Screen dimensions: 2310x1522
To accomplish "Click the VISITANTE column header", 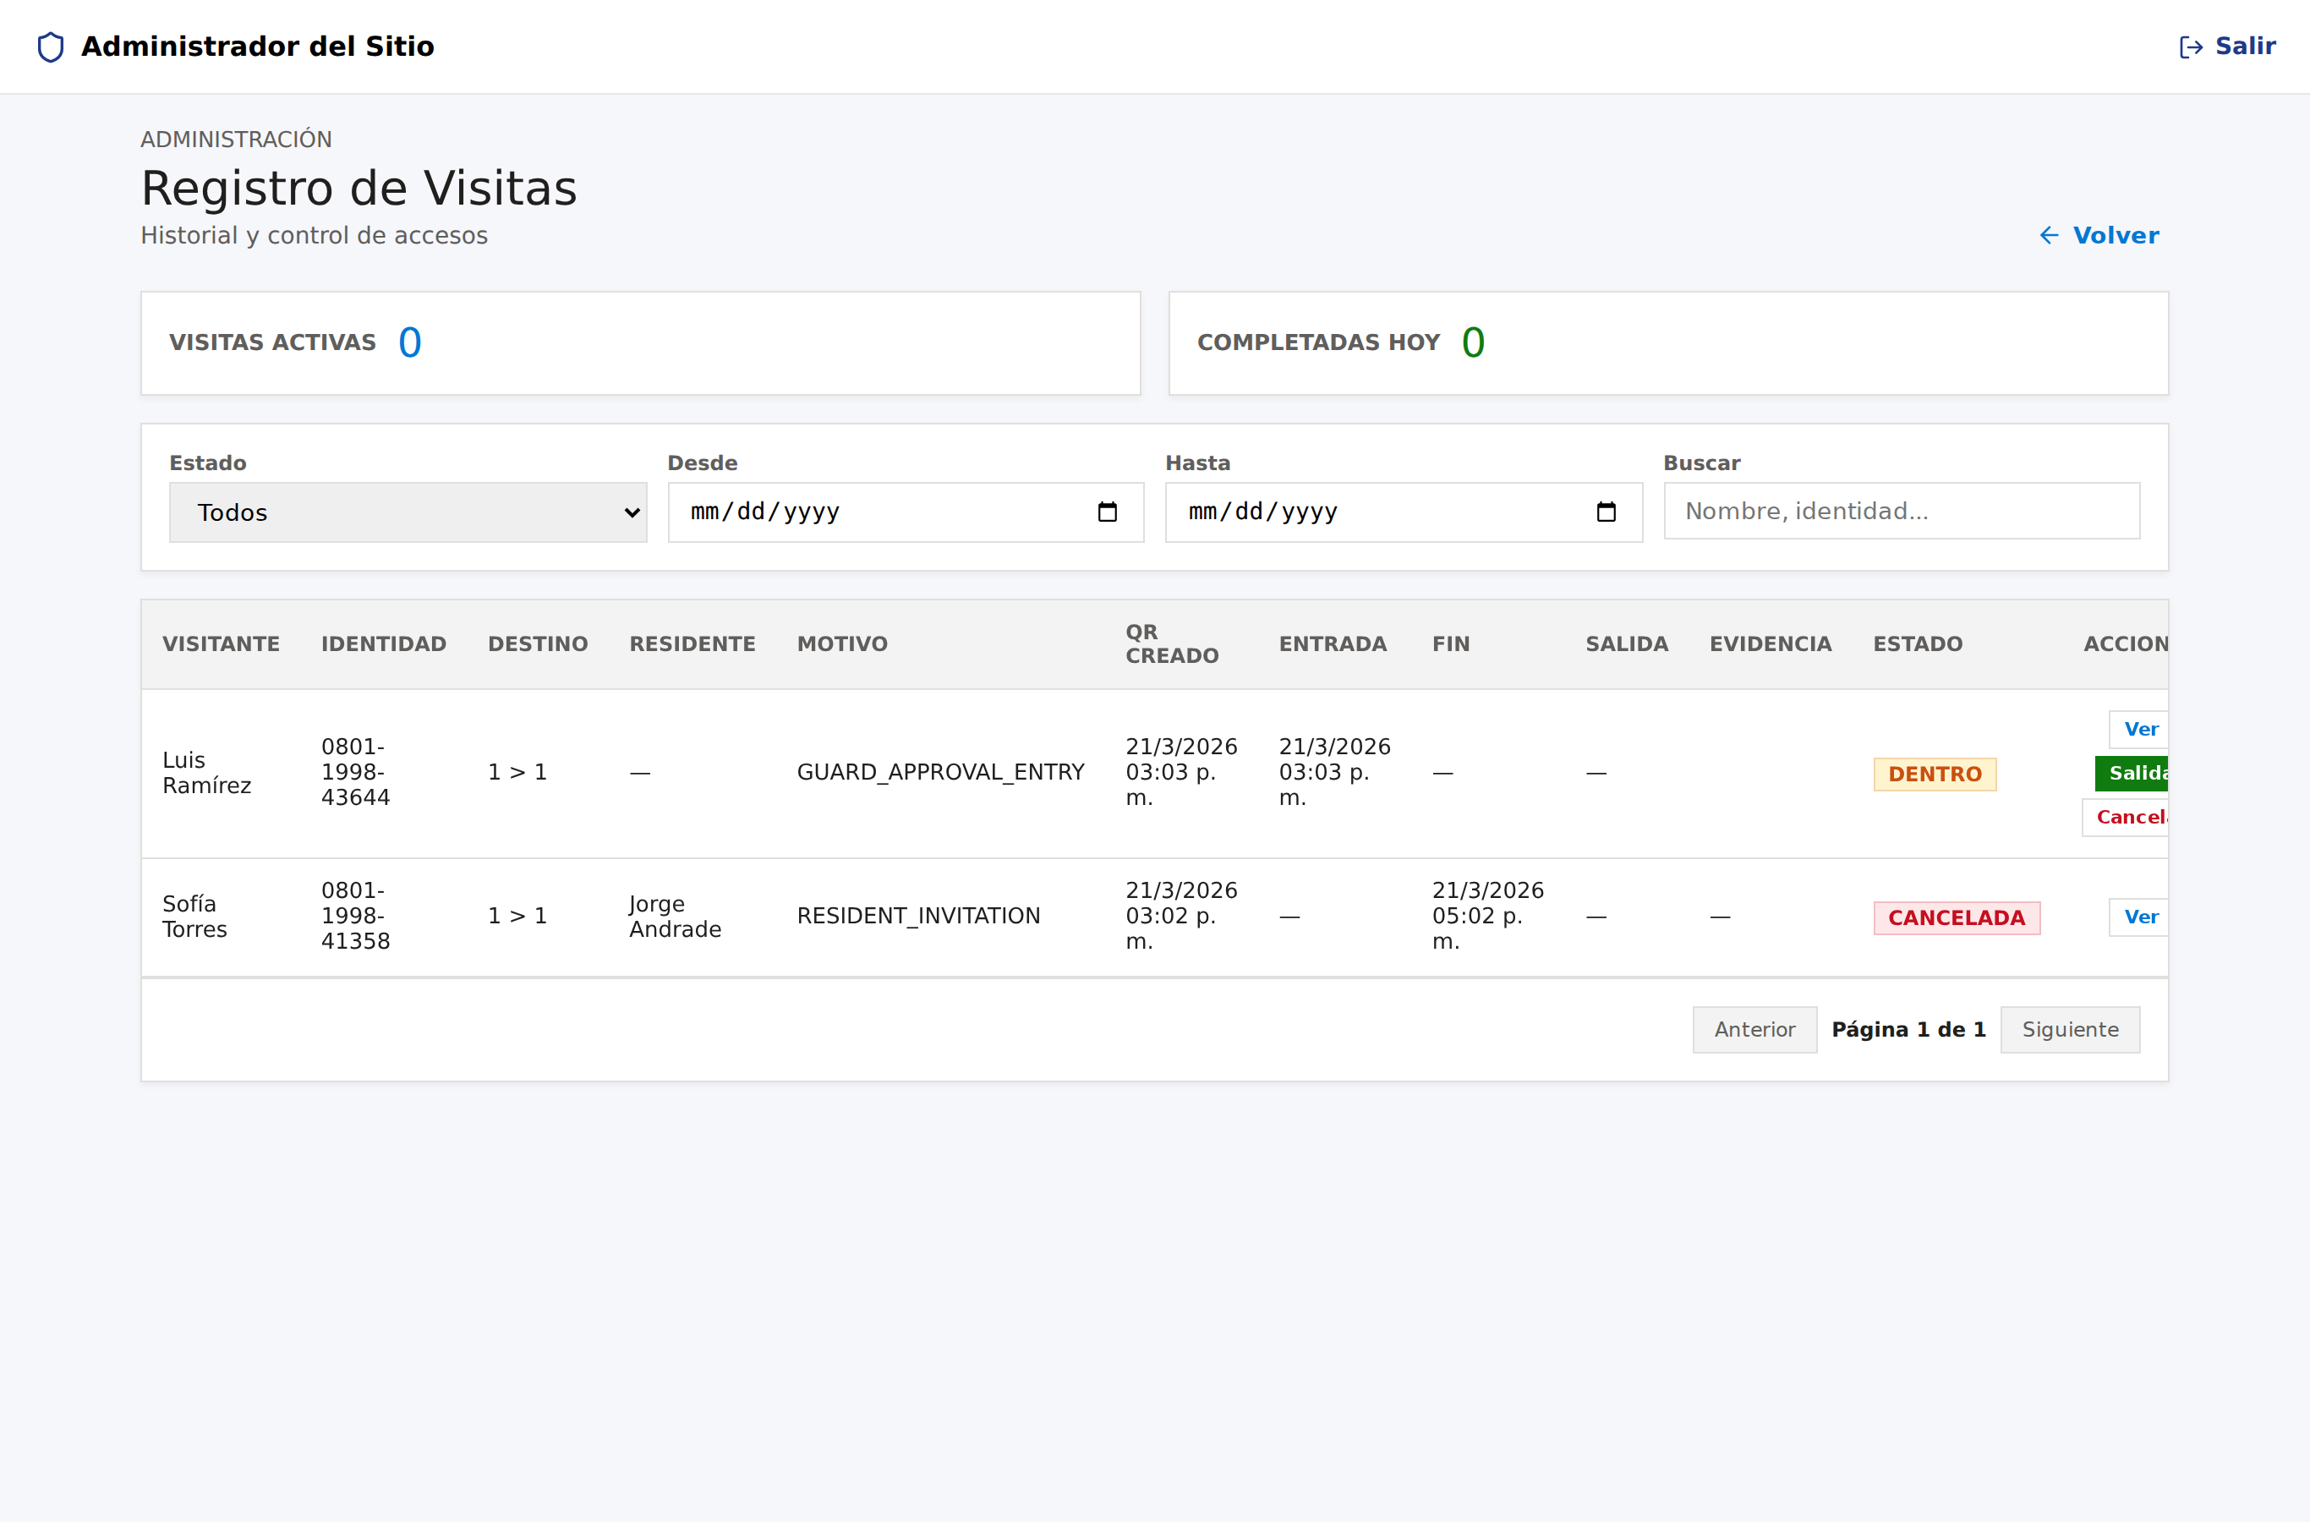I will pyautogui.click(x=222, y=644).
